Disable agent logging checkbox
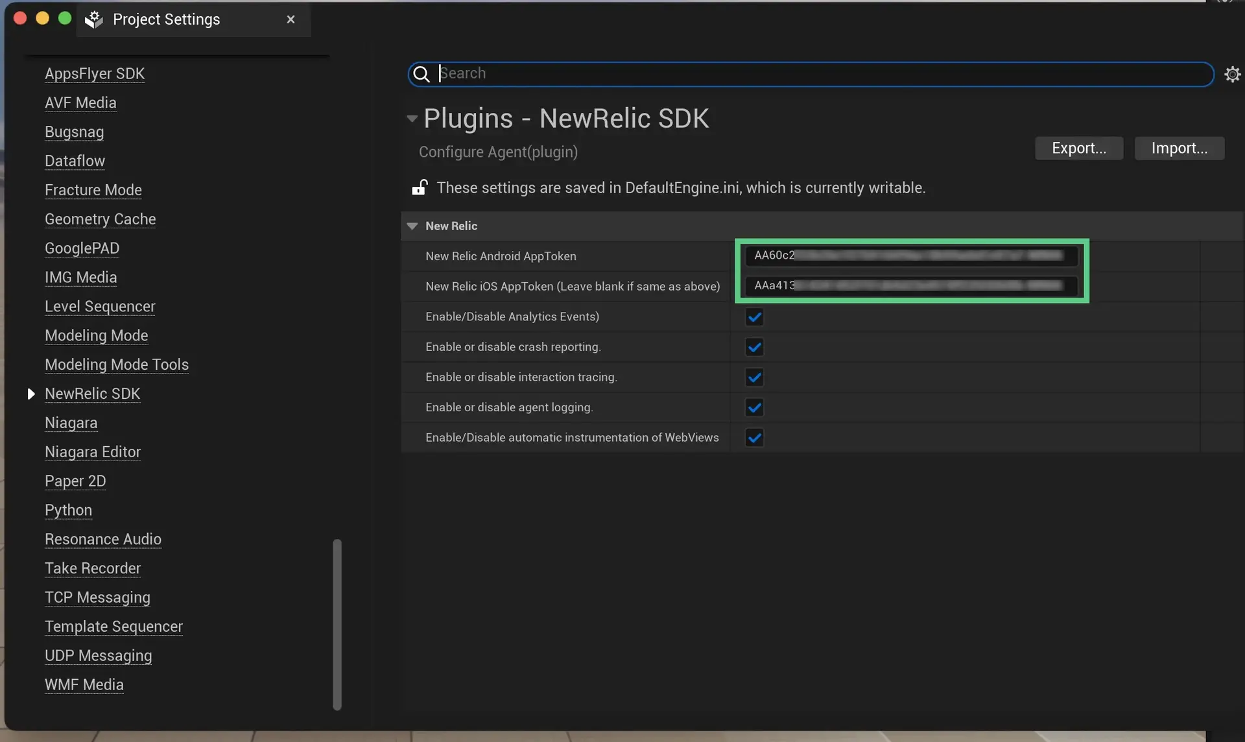Image resolution: width=1245 pixels, height=742 pixels. [x=754, y=407]
